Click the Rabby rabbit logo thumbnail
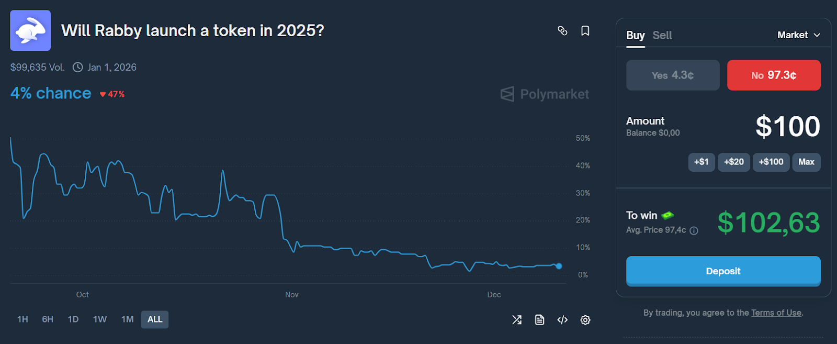Image resolution: width=837 pixels, height=344 pixels. coord(30,30)
